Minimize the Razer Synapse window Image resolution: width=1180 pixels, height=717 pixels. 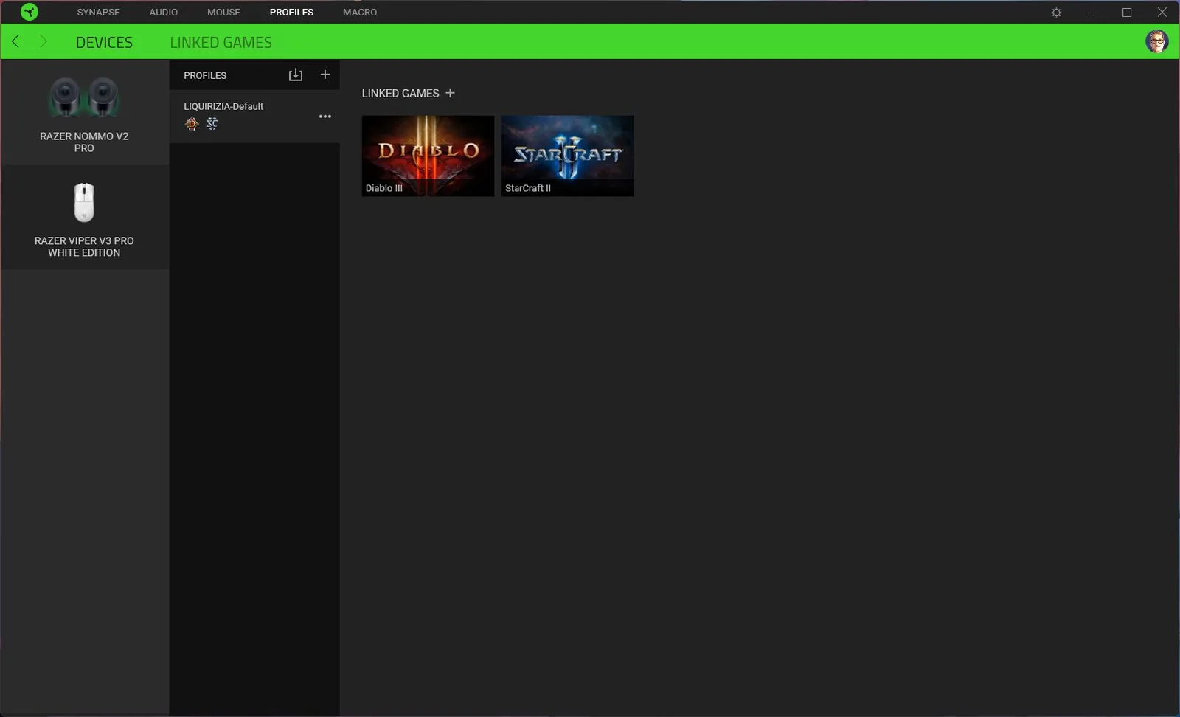point(1091,13)
